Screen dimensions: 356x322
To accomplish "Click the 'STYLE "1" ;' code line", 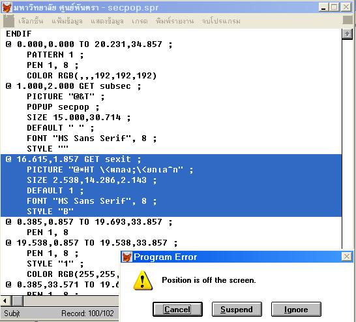I will click(x=55, y=264).
